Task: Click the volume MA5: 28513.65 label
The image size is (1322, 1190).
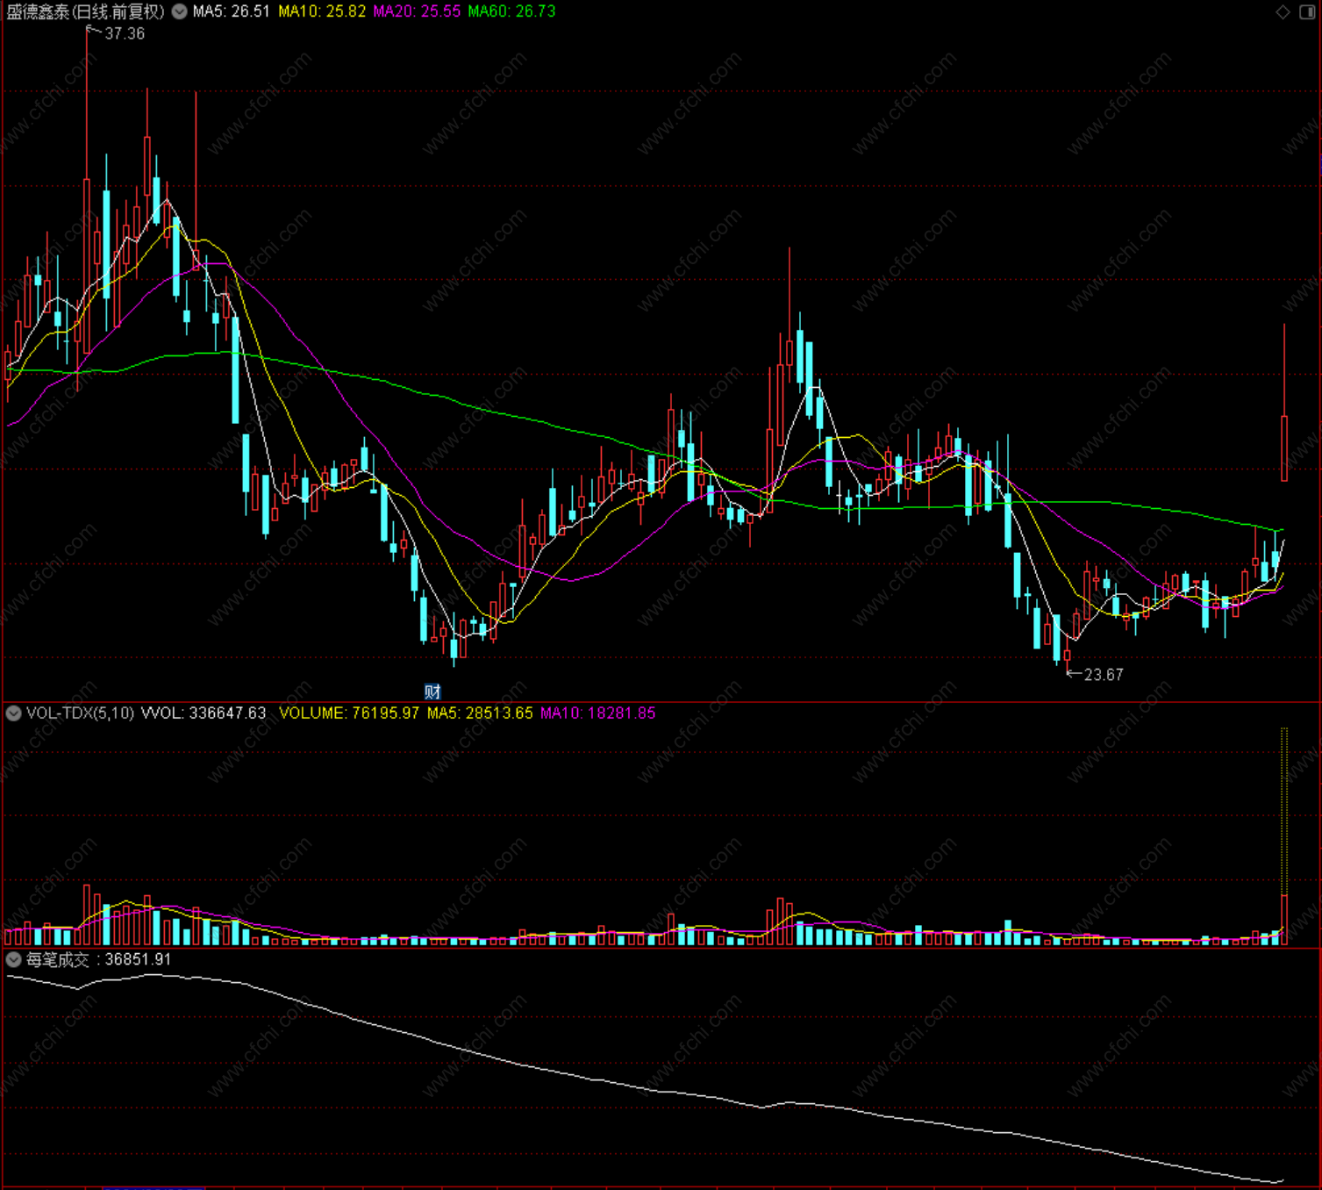Action: (x=480, y=713)
